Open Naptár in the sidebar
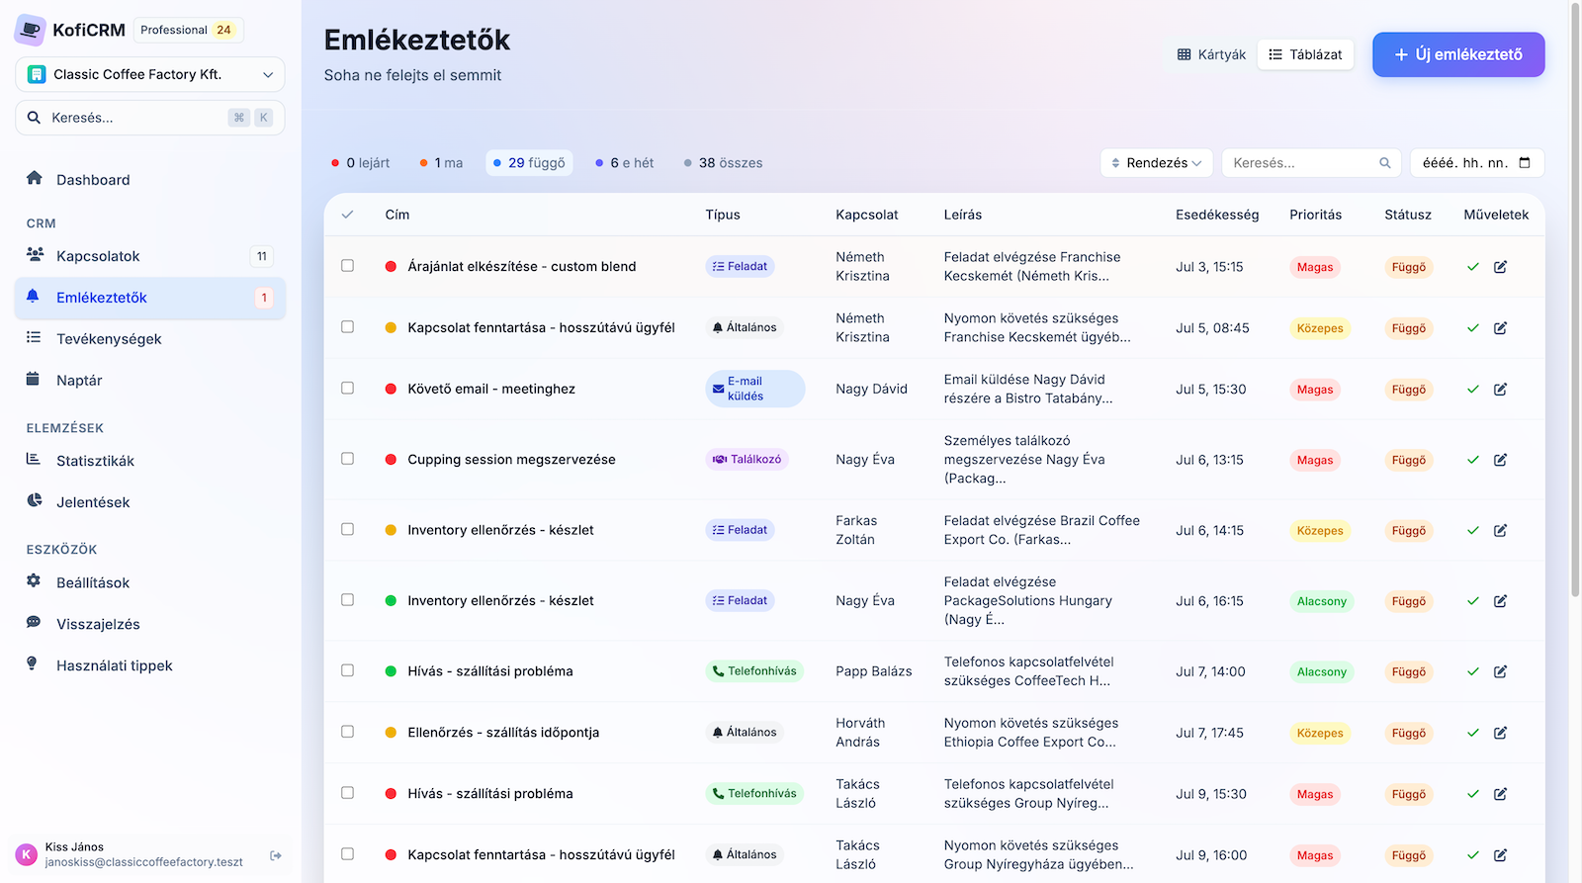The image size is (1582, 883). click(150, 381)
